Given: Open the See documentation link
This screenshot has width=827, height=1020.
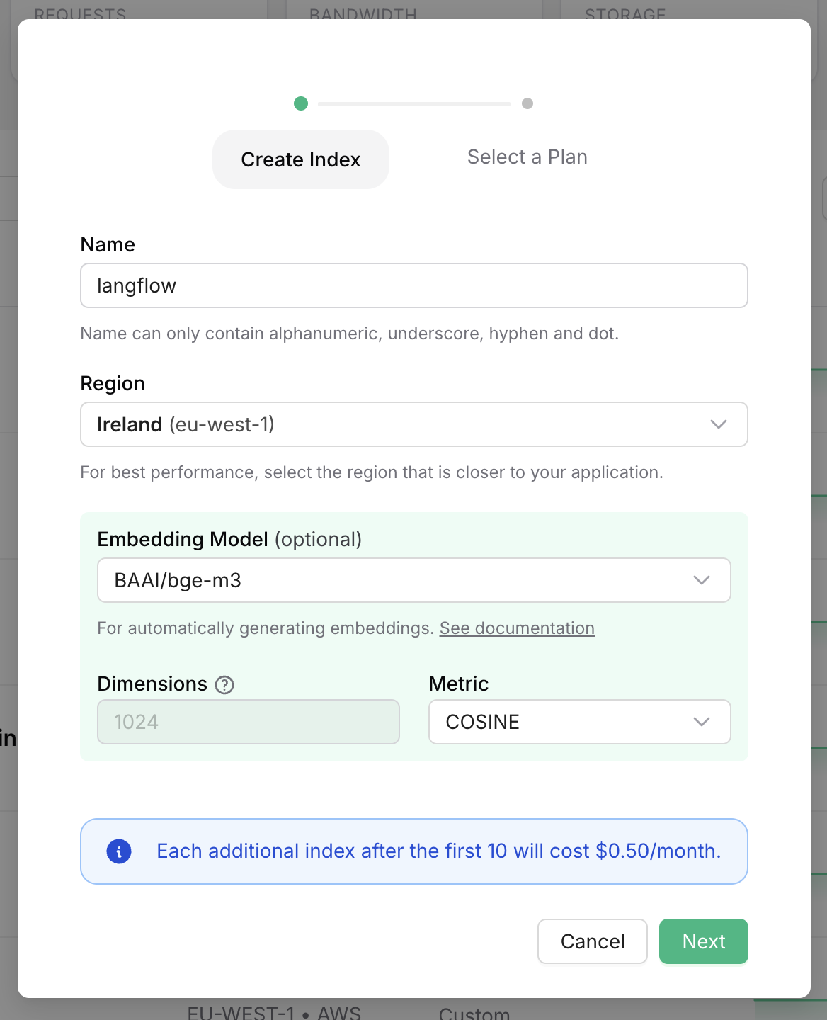Looking at the screenshot, I should point(517,628).
